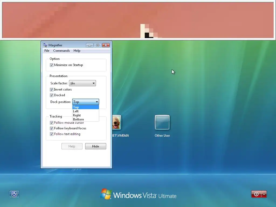The height and width of the screenshot is (207, 276).
Task: Click the VM0b0t account name
Action: (120, 136)
